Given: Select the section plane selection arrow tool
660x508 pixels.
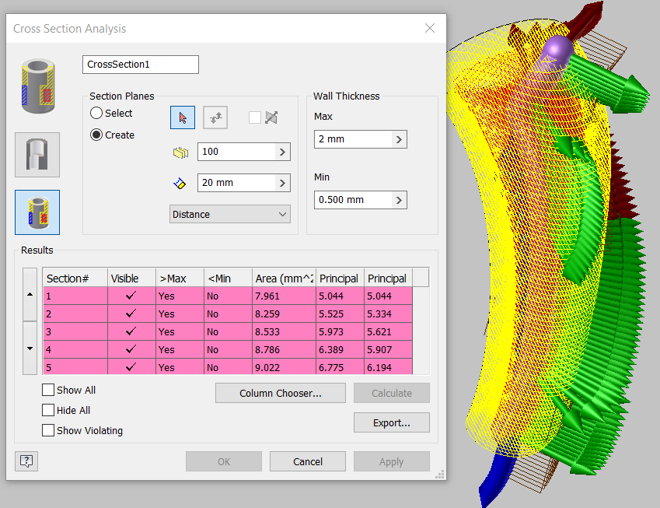Looking at the screenshot, I should pos(182,117).
